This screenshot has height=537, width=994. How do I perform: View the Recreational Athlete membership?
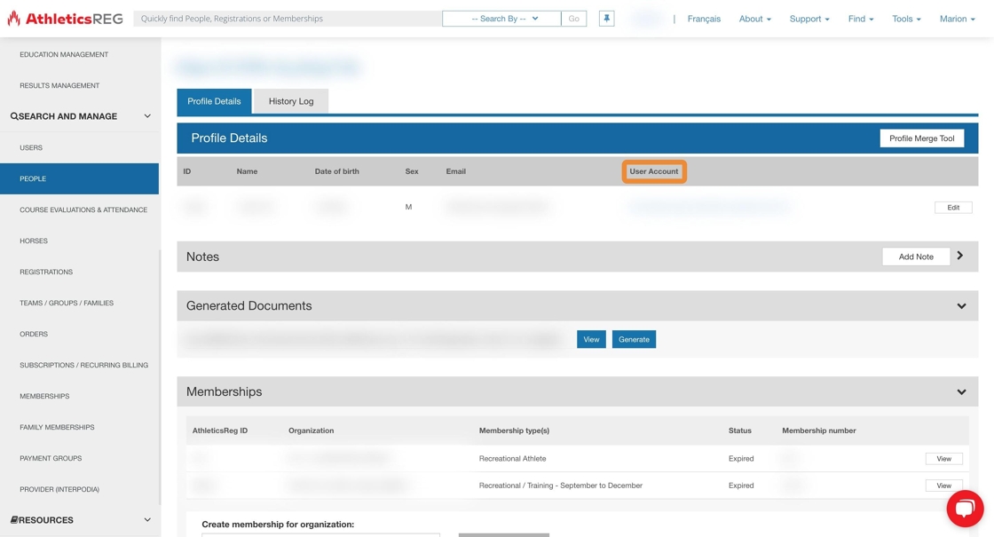[943, 459]
